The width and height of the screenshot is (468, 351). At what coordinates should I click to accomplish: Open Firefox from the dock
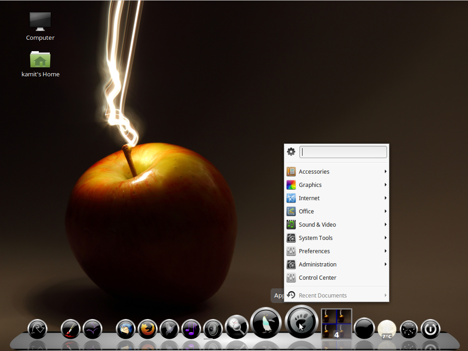pos(148,329)
